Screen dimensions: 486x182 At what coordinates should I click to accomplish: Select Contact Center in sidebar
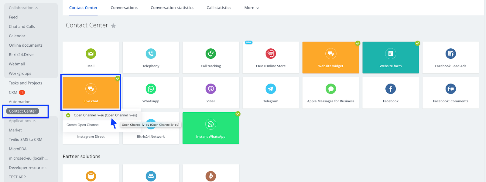pyautogui.click(x=22, y=111)
